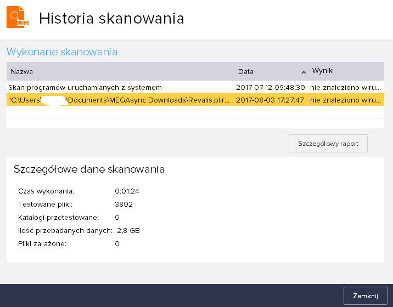Click the Czas wykonania label
Image resolution: width=393 pixels, height=307 pixels.
click(46, 191)
